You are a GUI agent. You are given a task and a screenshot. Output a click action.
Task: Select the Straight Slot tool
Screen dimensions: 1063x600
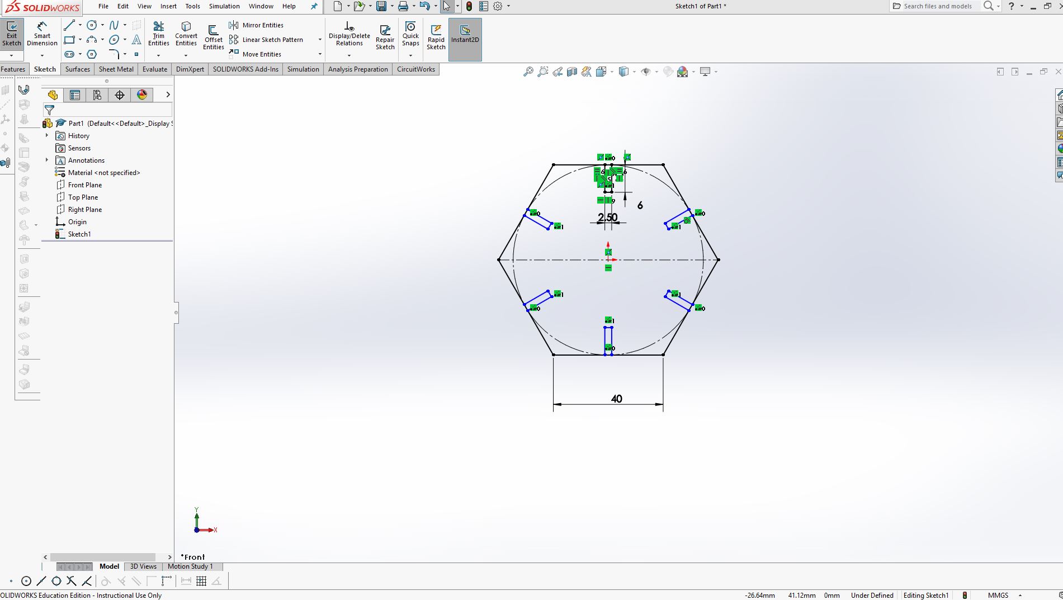[x=69, y=54]
